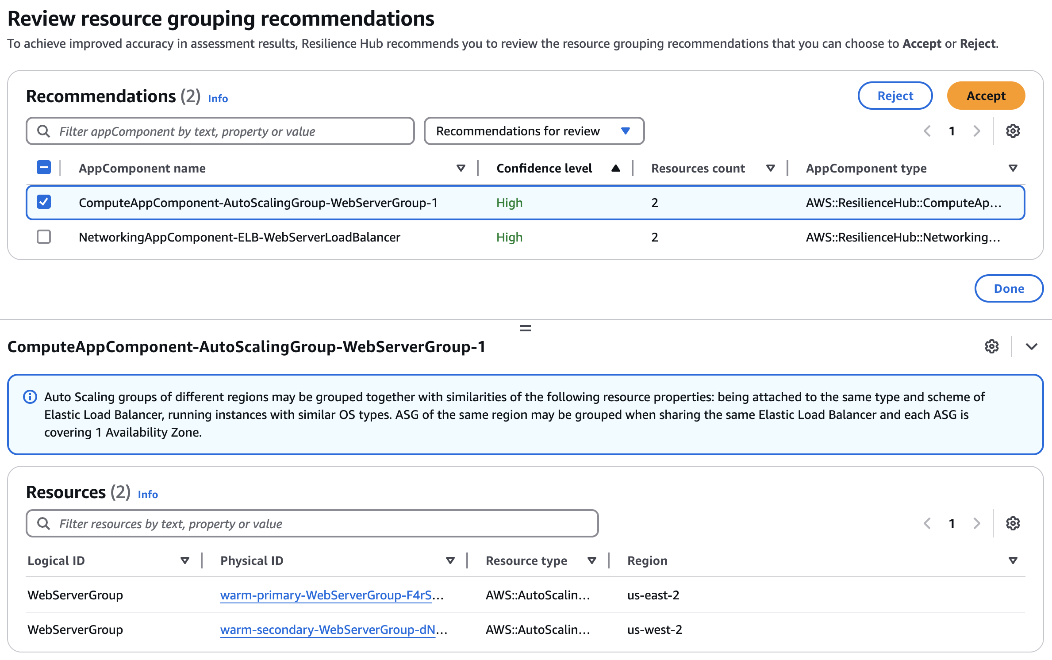The image size is (1052, 660).
Task: Open settings gear beside ComputeAppComponent heading
Action: pos(991,346)
